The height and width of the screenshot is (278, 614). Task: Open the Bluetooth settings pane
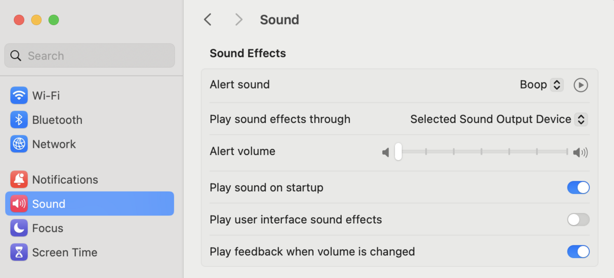(57, 120)
